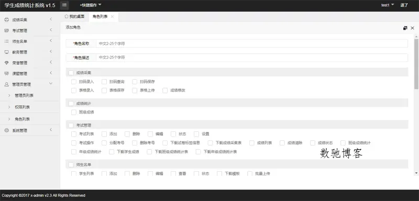This screenshot has width=419, height=201.
Task: Click the arrow beside sidebar 角色列表
Action: (9, 119)
